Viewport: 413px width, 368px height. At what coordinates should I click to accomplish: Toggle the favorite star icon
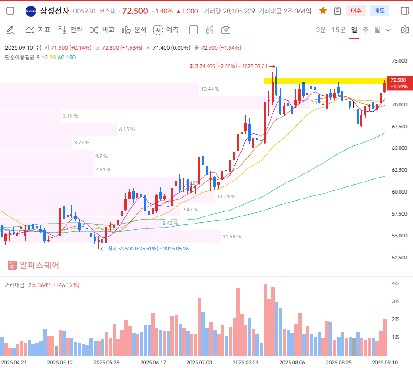tap(323, 11)
